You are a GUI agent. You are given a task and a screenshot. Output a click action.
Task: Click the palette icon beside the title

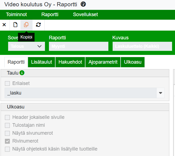84,4
